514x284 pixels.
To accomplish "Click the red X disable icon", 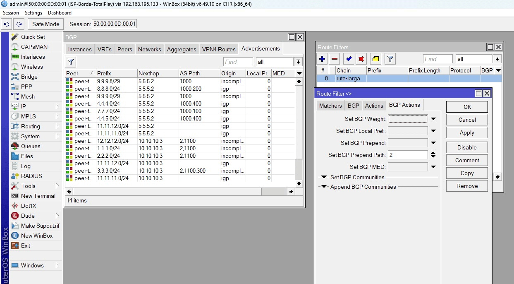I will pos(361,59).
